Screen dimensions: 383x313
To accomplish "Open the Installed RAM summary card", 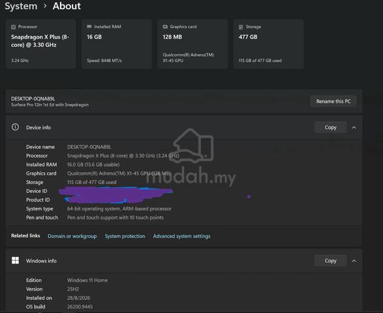I will pos(117,44).
